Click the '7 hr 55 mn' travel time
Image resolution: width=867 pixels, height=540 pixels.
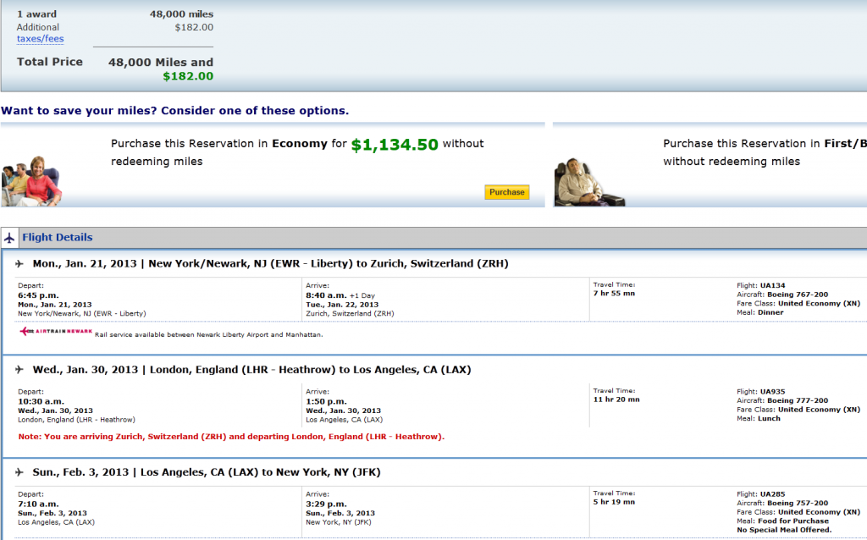615,294
